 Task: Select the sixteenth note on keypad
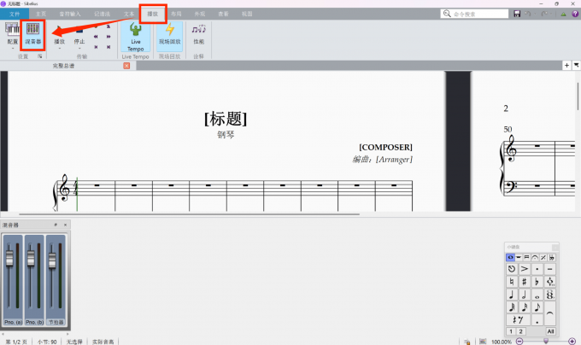tap(525, 307)
